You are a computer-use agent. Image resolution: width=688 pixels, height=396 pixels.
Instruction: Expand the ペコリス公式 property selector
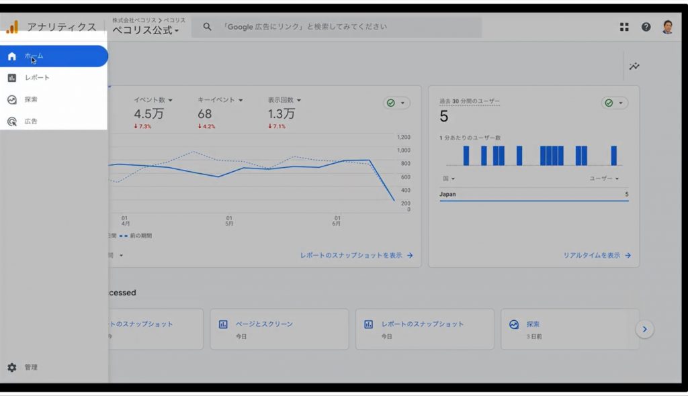146,30
